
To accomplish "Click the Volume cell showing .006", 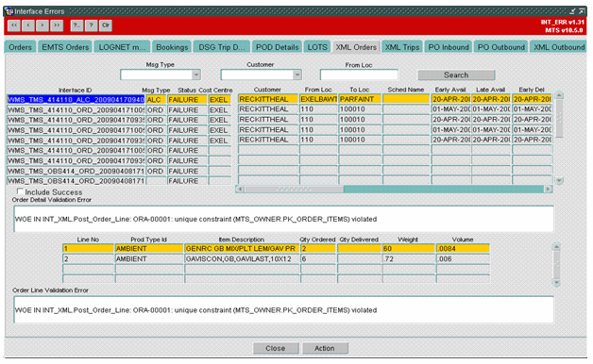I will tap(463, 259).
